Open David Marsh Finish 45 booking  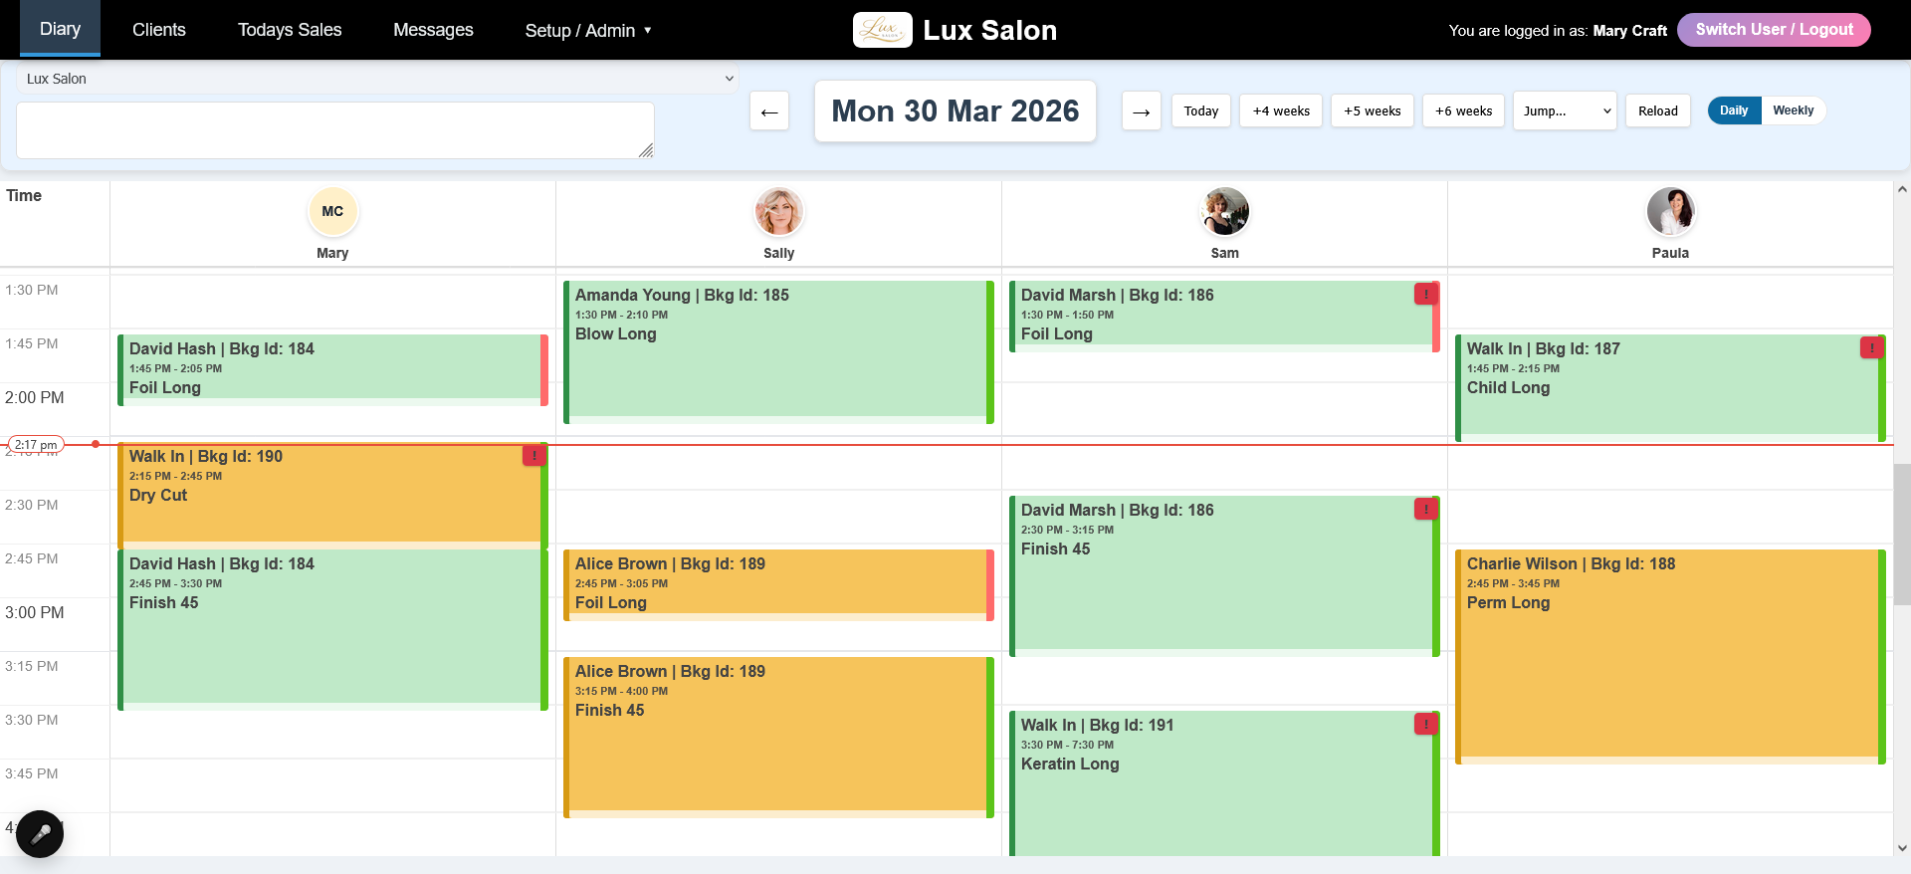point(1224,576)
